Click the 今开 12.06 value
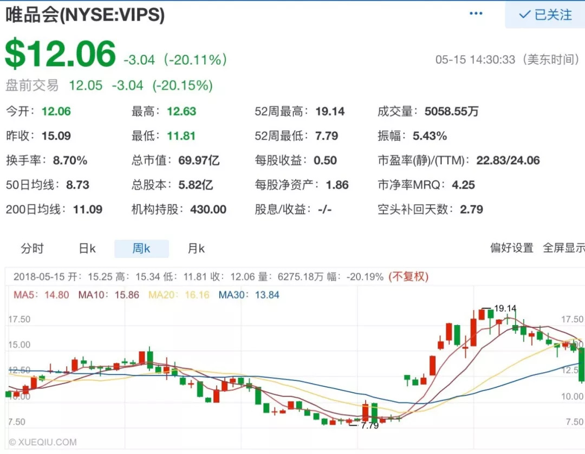 [56, 111]
